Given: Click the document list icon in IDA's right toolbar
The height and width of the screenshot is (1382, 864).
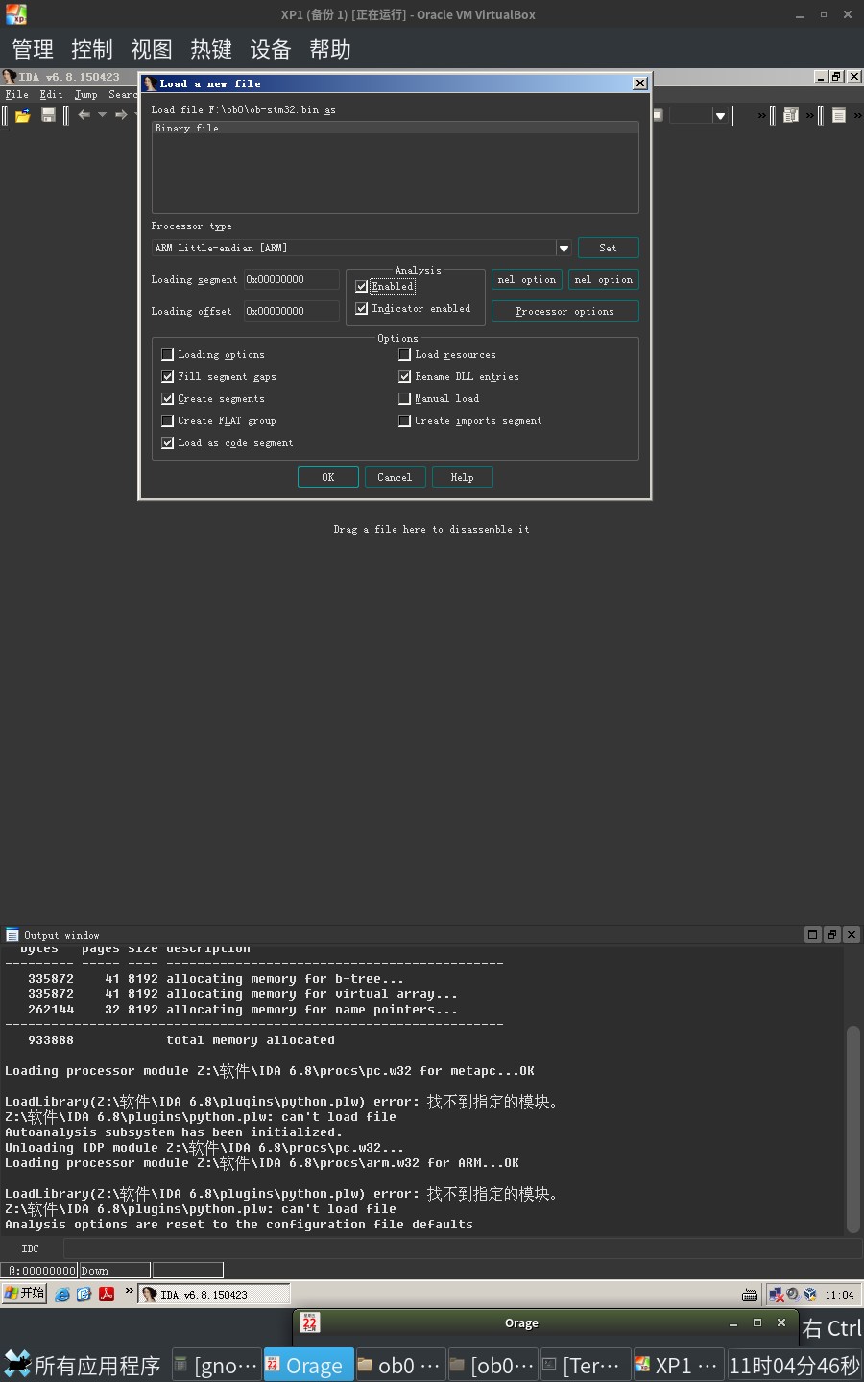Looking at the screenshot, I should point(791,115).
